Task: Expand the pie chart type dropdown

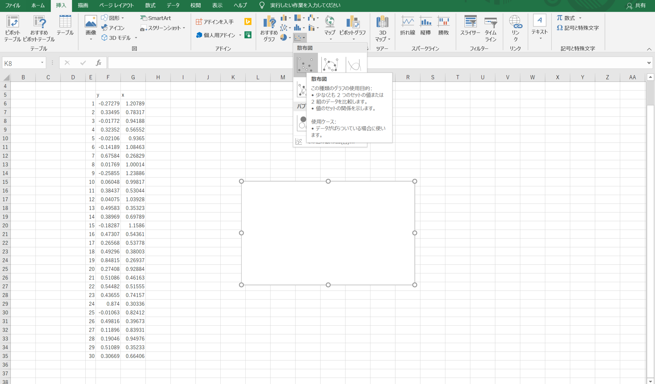Action: click(x=290, y=38)
